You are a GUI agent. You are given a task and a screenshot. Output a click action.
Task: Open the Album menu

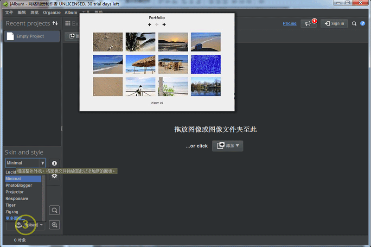[x=71, y=13]
